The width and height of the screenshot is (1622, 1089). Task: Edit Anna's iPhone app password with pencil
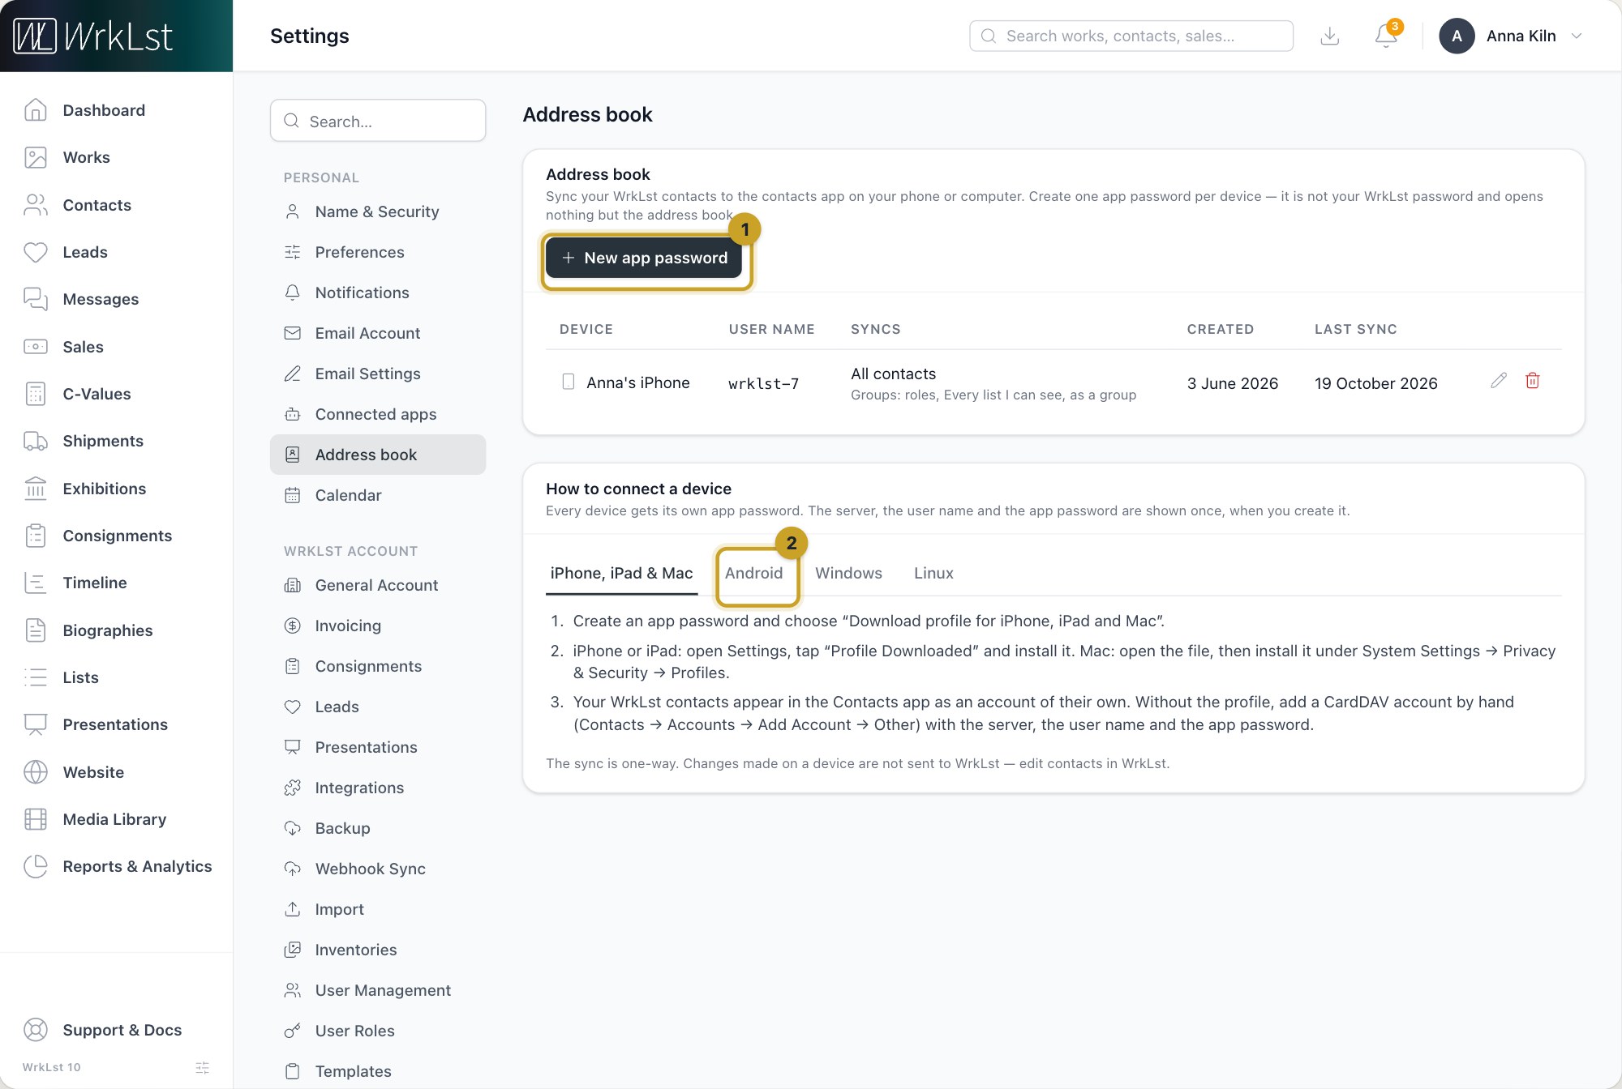click(x=1498, y=381)
